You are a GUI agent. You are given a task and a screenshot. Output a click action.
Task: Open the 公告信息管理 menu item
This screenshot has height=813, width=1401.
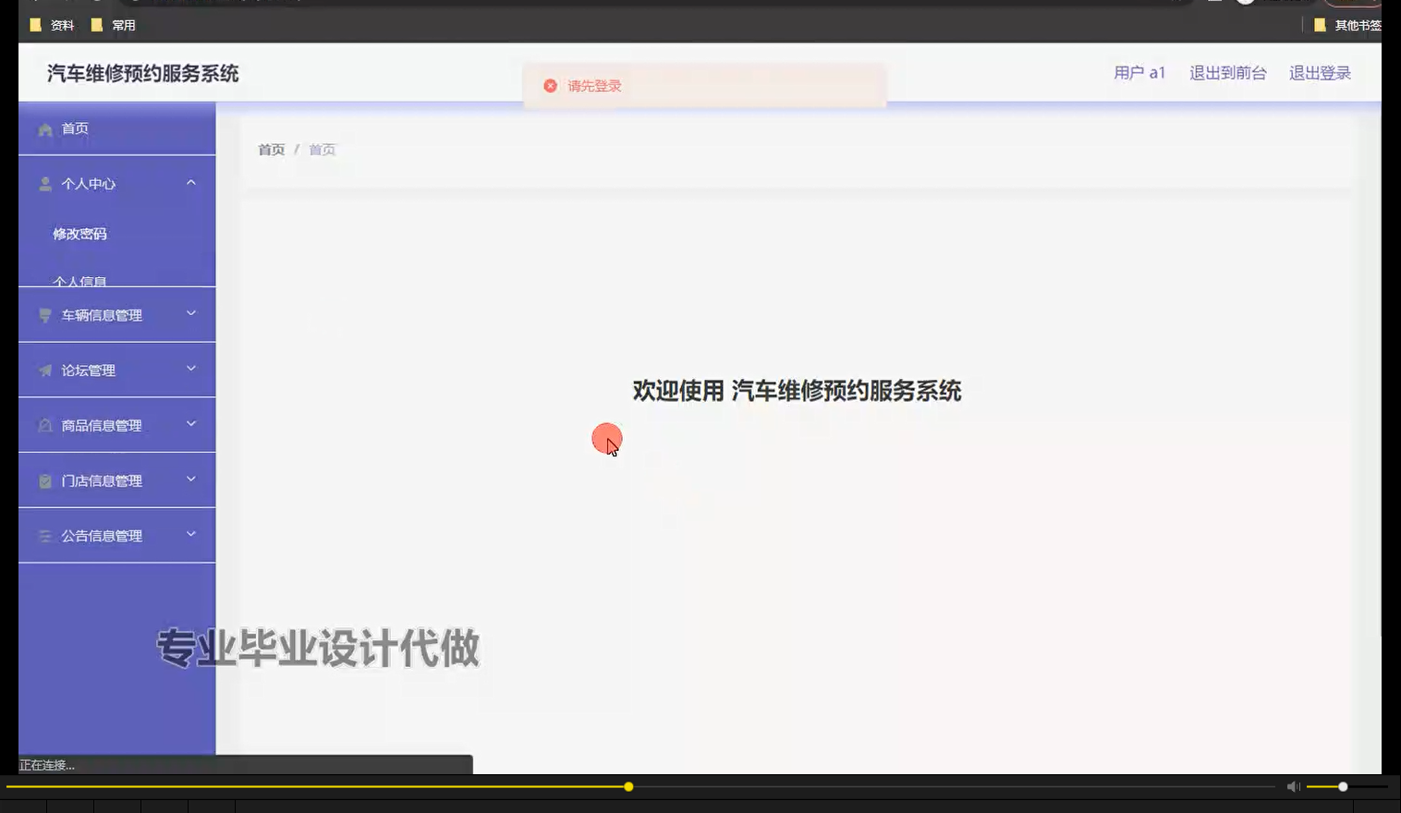pos(117,535)
